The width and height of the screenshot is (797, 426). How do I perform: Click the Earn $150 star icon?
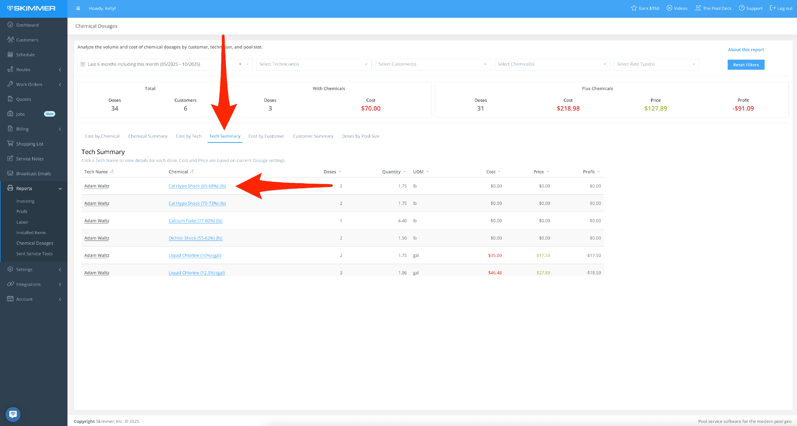634,8
